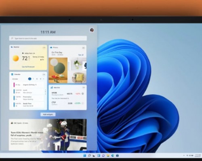Screen dimensions: 202x161
Task: Toggle the Widgets icon on taskbar
Action: [99, 155]
